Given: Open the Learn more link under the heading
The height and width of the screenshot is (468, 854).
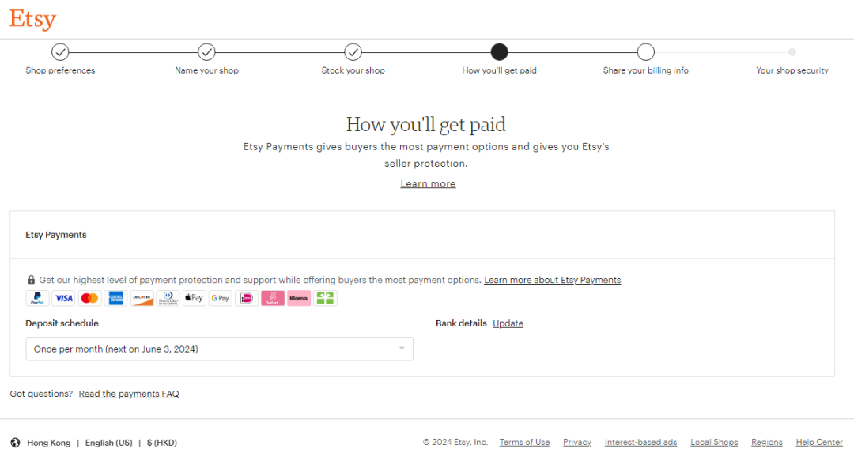Looking at the screenshot, I should [x=428, y=183].
